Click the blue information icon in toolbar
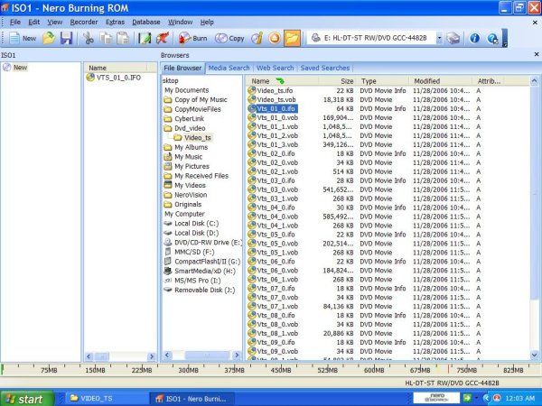The image size is (542, 406). (474, 38)
